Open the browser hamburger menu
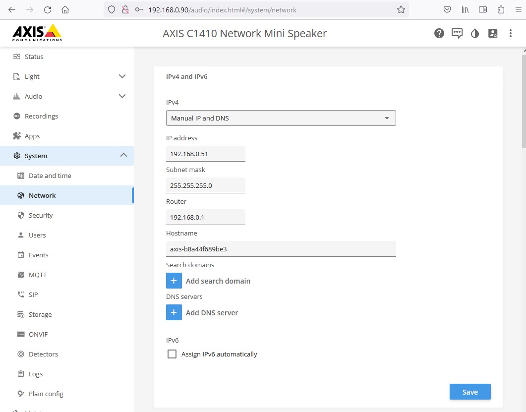Screen dimensions: 526x412 pos(518,10)
